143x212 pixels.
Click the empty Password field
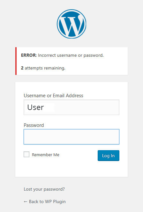[x=71, y=137]
